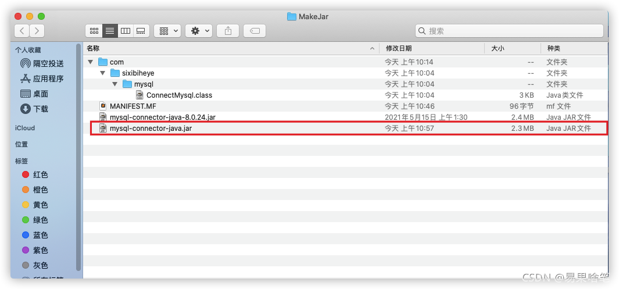Viewport: 619px width, 289px height.
Task: Sort by the 修改日期 column header
Action: click(398, 48)
